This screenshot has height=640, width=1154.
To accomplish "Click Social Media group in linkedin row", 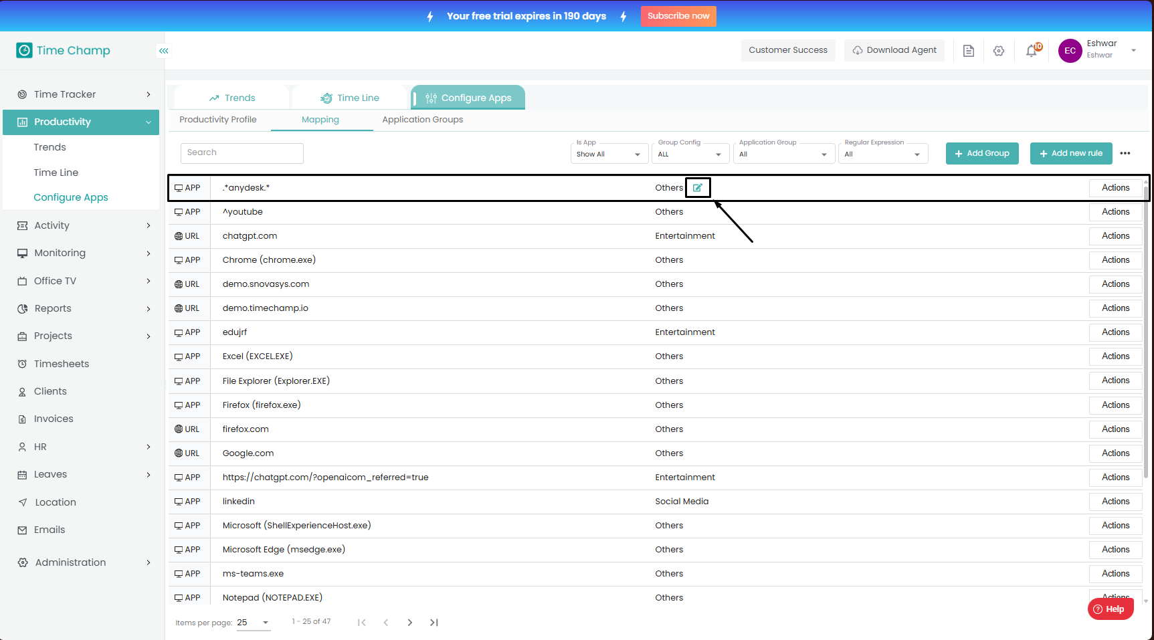I will click(x=682, y=502).
